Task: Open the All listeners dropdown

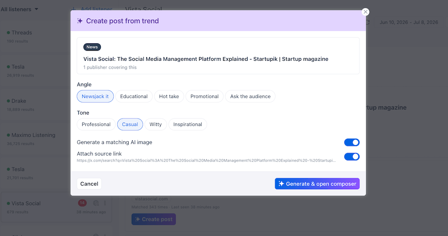Action: click(x=19, y=10)
